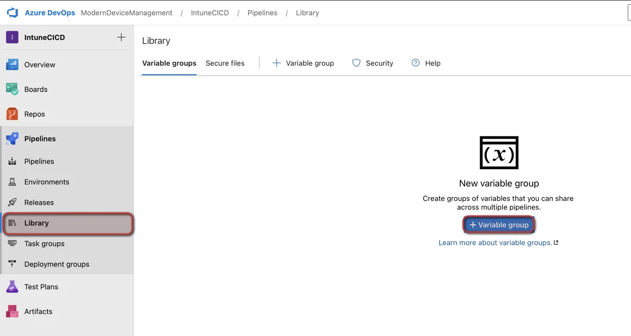Click the Library books icon

(x=12, y=223)
